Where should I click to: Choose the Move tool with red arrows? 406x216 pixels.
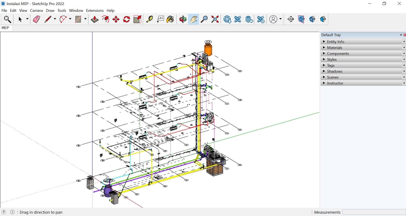pos(116,19)
